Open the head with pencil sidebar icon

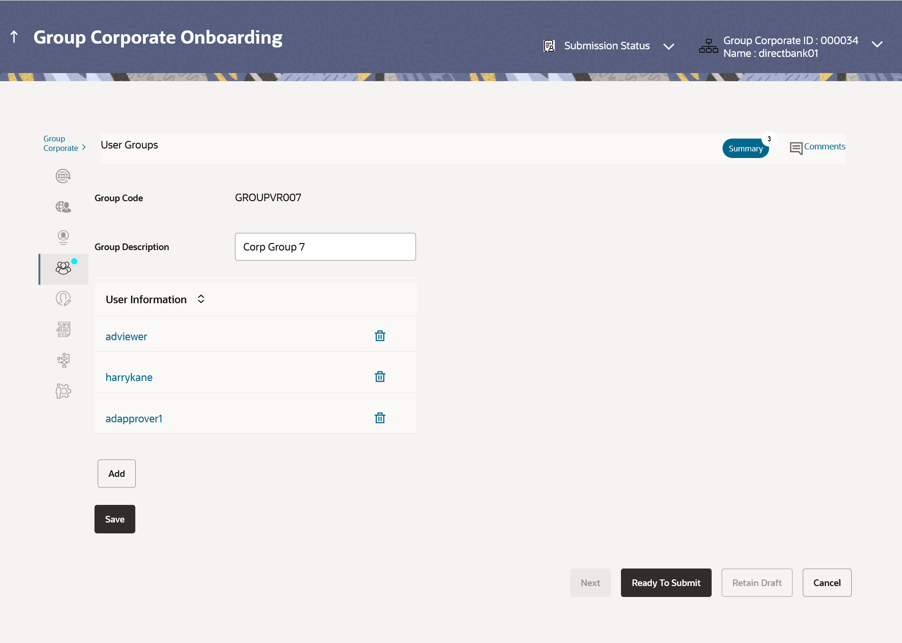pyautogui.click(x=63, y=298)
